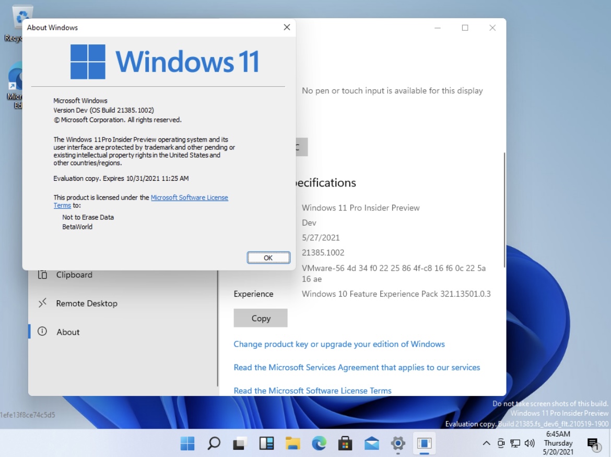Image resolution: width=611 pixels, height=457 pixels.
Task: Click the Copy button under Windows specifications
Action: coord(260,318)
